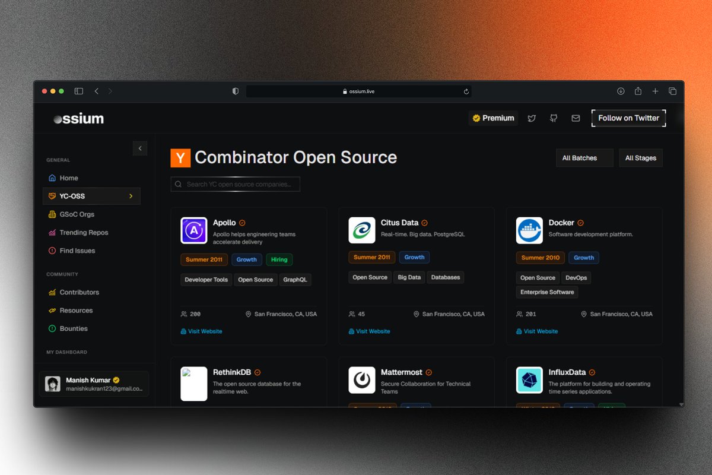Click the 45 team size on Citus Data card
The image size is (712, 475).
[357, 314]
